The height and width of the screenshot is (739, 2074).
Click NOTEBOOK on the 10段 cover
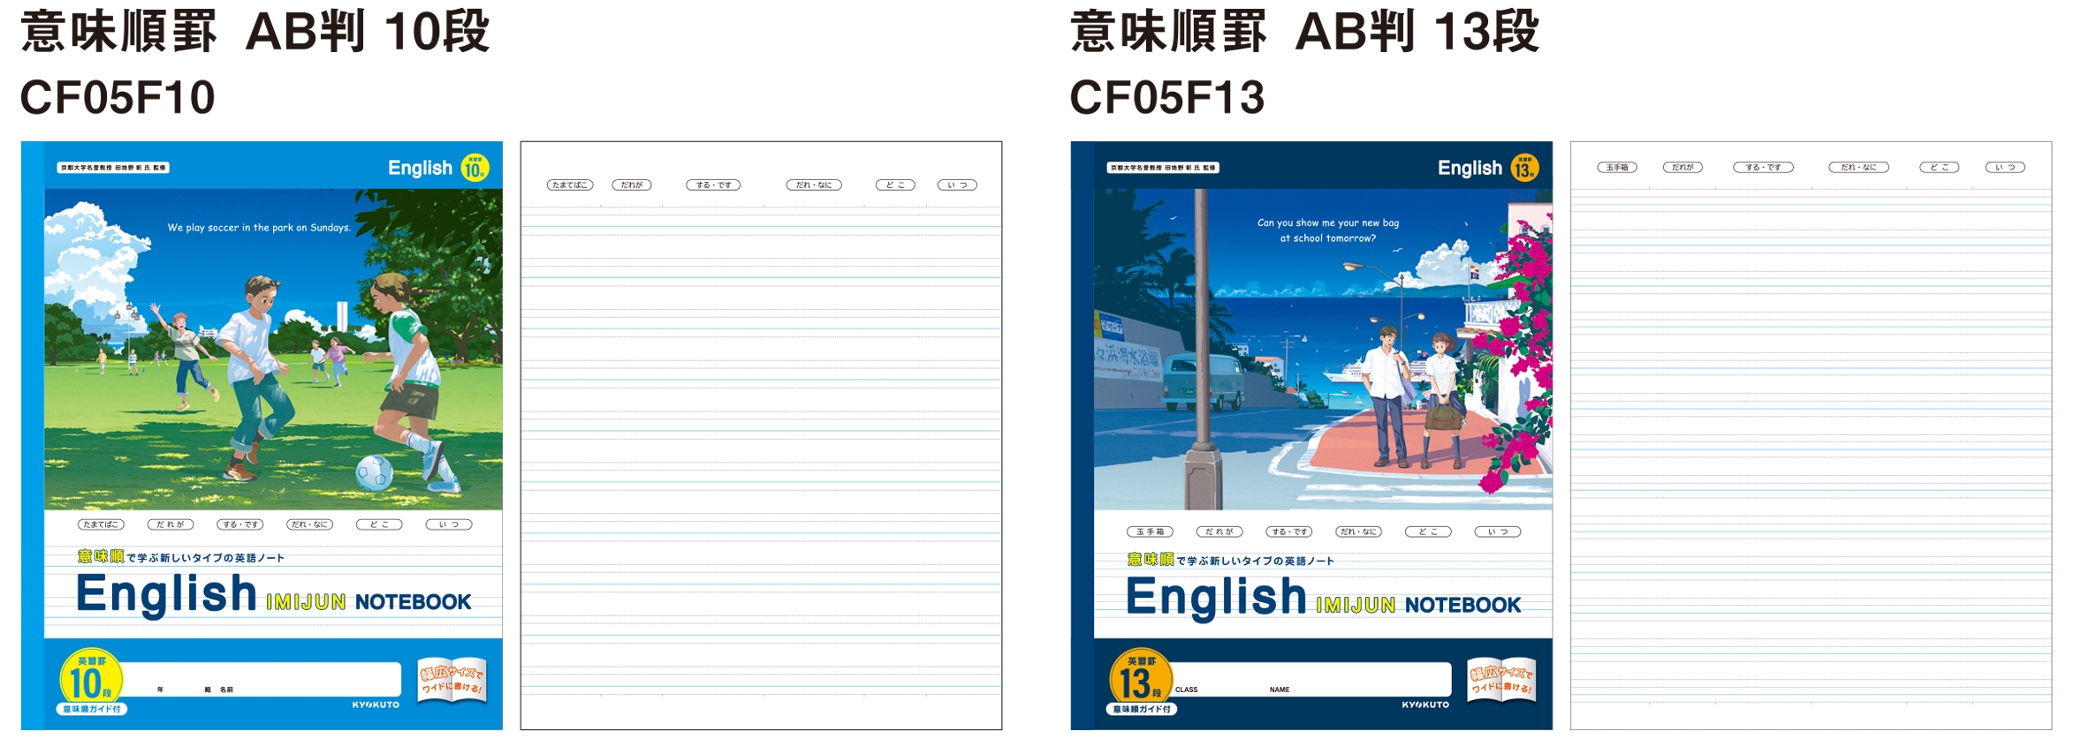[x=414, y=602]
